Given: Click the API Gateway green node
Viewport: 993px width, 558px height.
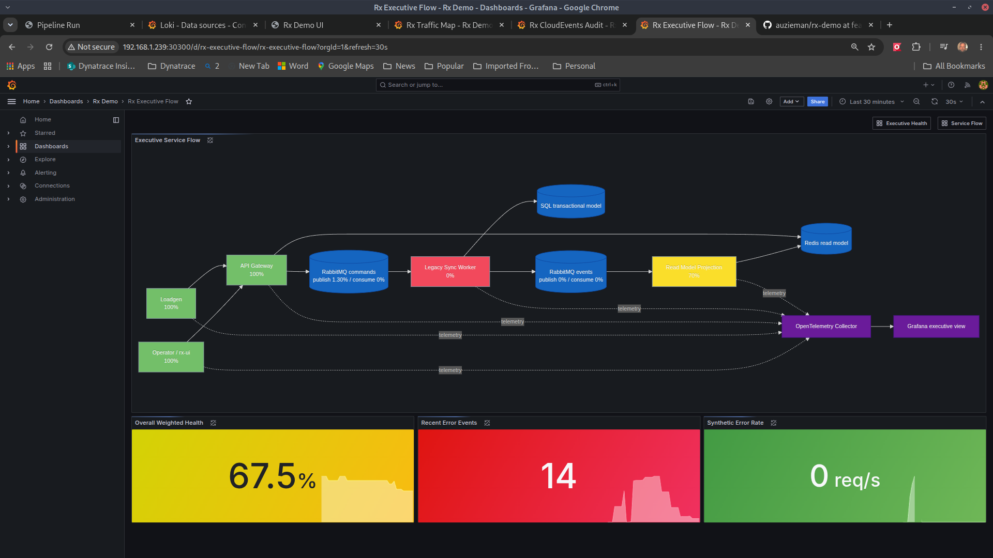Looking at the screenshot, I should click(x=257, y=270).
